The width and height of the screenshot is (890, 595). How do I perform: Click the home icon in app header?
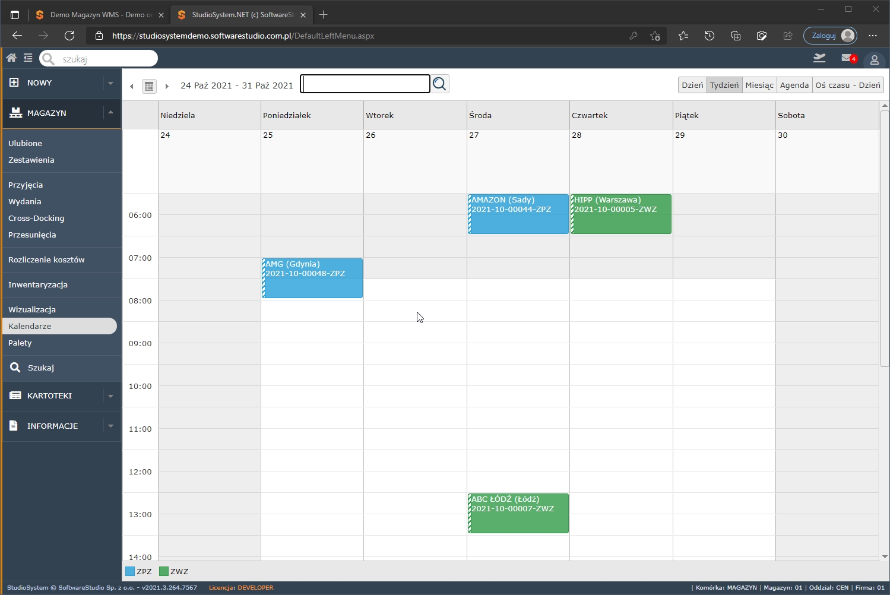coord(11,58)
